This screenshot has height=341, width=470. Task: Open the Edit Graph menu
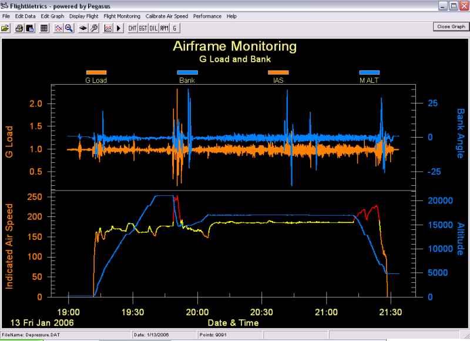[52, 16]
